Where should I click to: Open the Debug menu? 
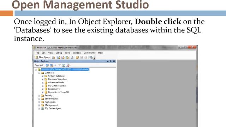tap(59, 53)
